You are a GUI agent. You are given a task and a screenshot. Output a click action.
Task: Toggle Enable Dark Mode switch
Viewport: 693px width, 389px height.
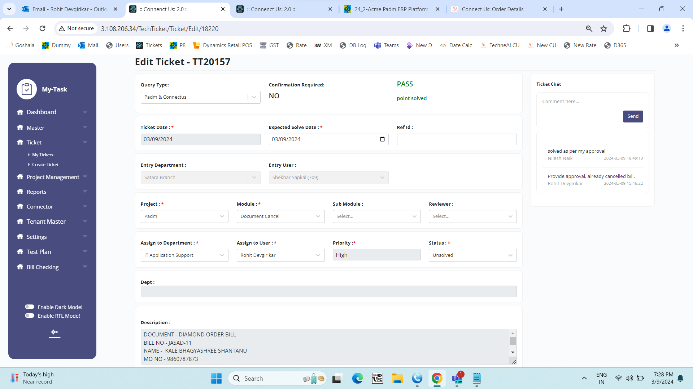30,307
